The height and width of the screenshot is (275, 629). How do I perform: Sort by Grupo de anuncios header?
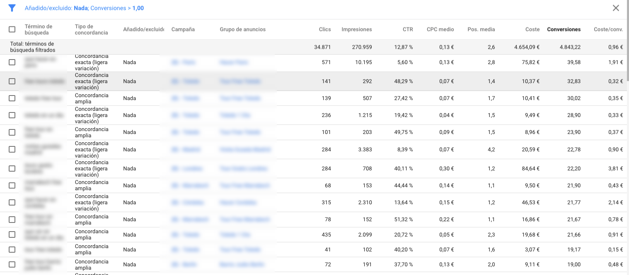tap(242, 29)
